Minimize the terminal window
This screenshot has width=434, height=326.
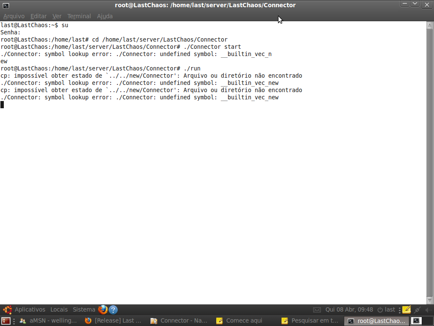tap(405, 4)
